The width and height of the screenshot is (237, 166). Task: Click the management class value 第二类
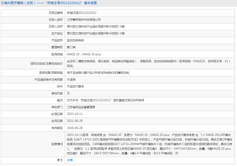(71, 47)
